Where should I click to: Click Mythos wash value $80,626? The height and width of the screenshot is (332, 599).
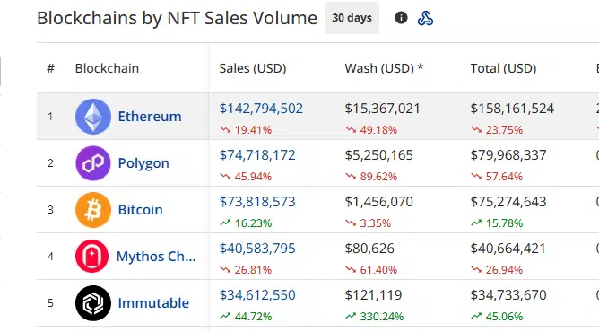369,249
